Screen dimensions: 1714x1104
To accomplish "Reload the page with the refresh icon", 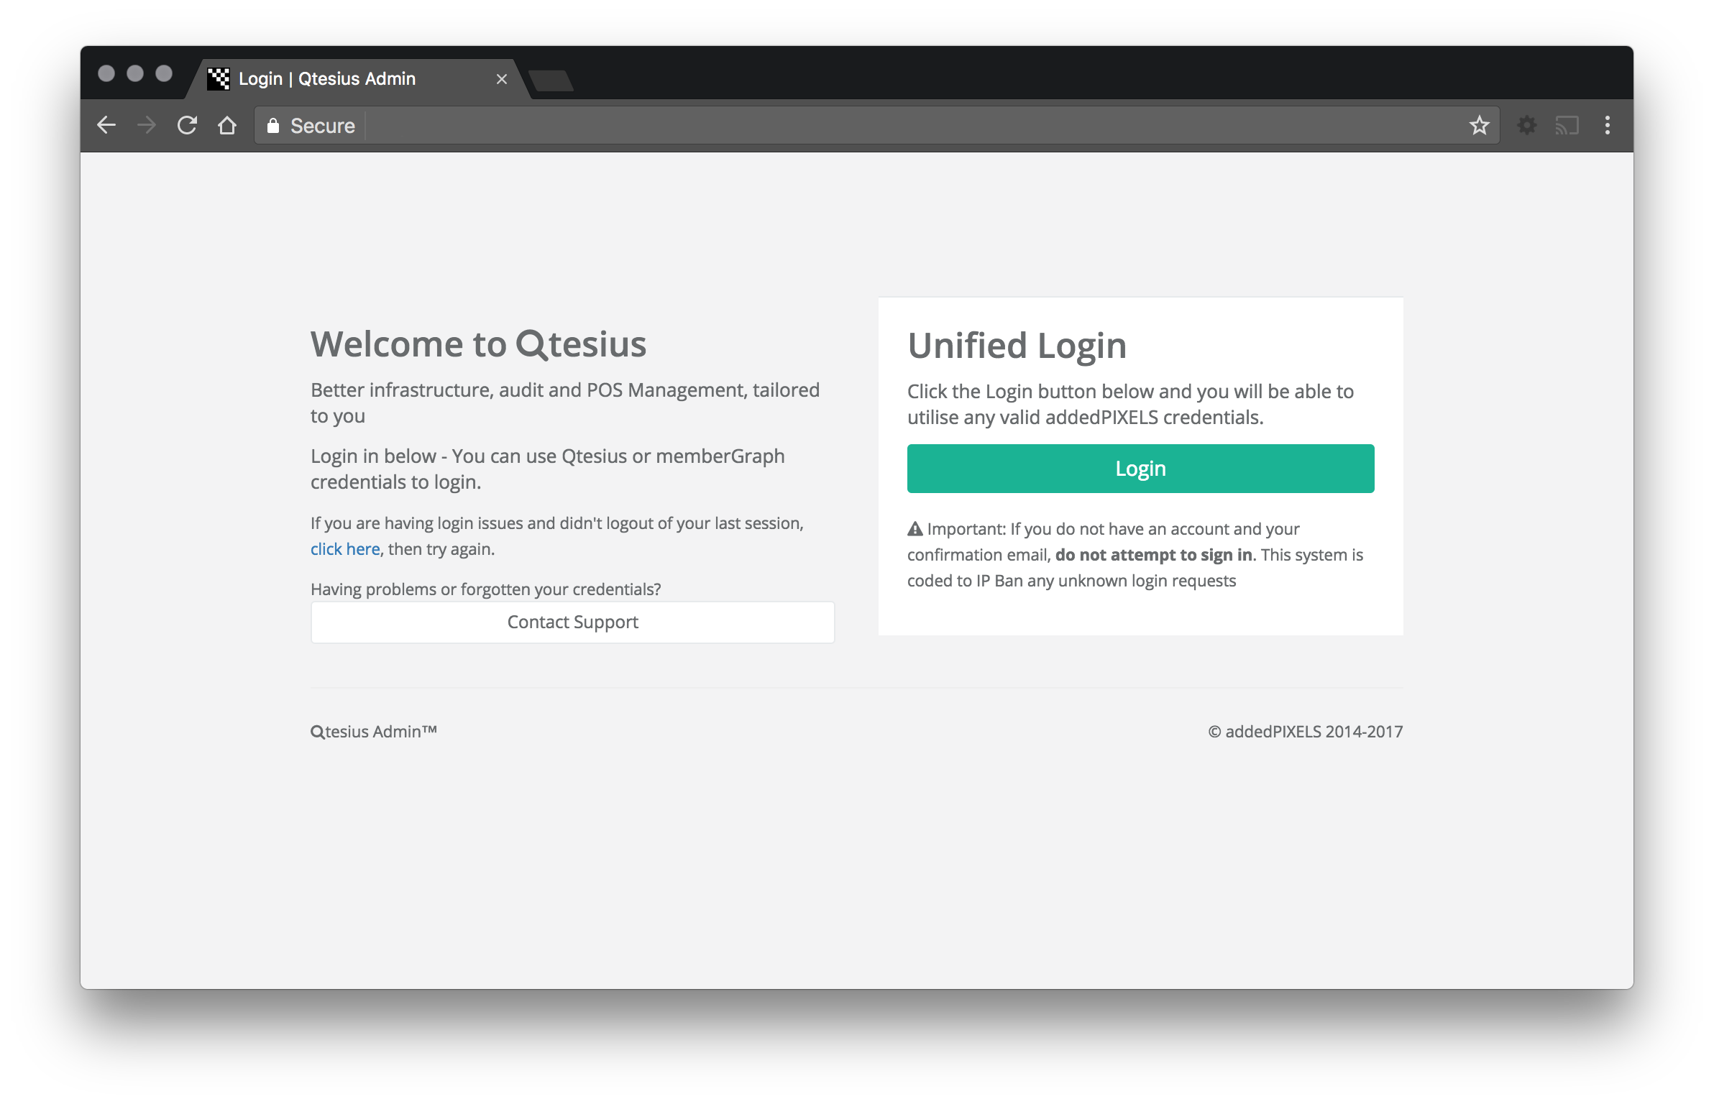I will click(x=187, y=125).
